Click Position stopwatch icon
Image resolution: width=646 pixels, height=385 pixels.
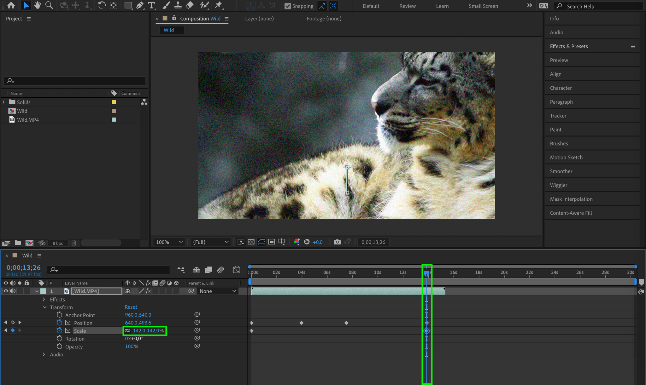click(x=59, y=323)
